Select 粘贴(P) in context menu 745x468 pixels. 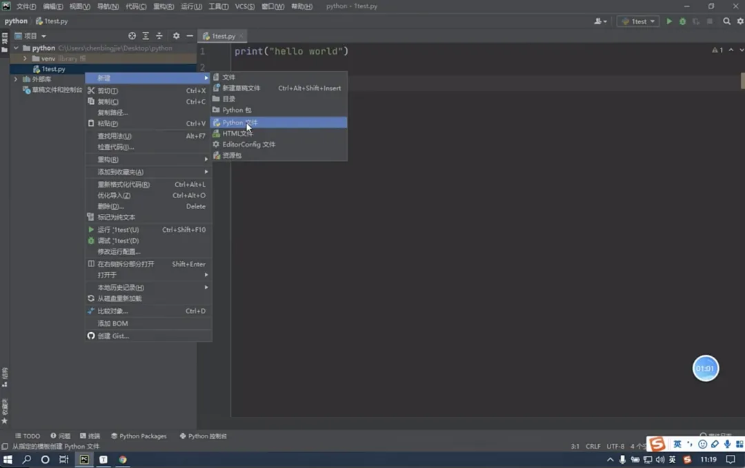pyautogui.click(x=148, y=124)
